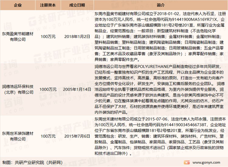The image size is (228, 167).
Task: Open the www.gonyn.com link
Action: click(206, 162)
